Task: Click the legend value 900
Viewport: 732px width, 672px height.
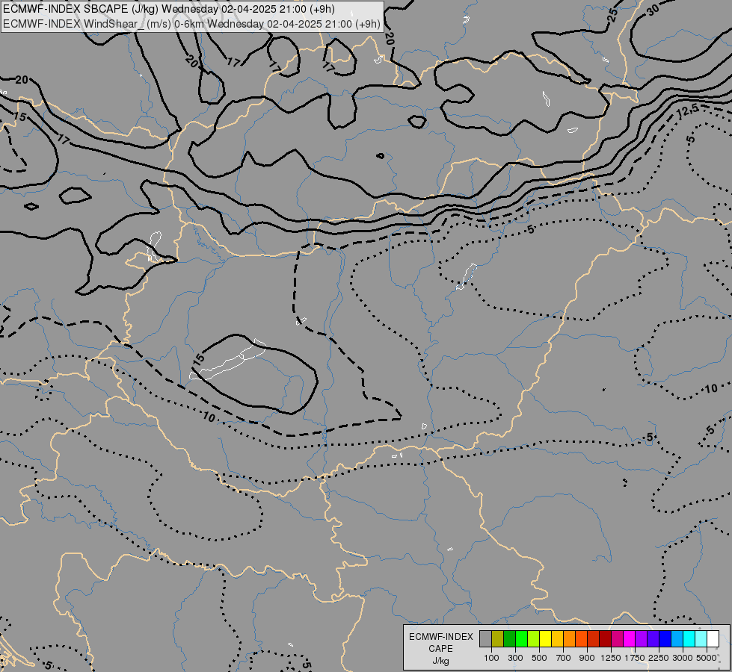Action: click(587, 658)
